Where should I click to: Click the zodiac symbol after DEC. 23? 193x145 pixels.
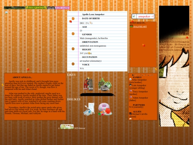coord(90,23)
